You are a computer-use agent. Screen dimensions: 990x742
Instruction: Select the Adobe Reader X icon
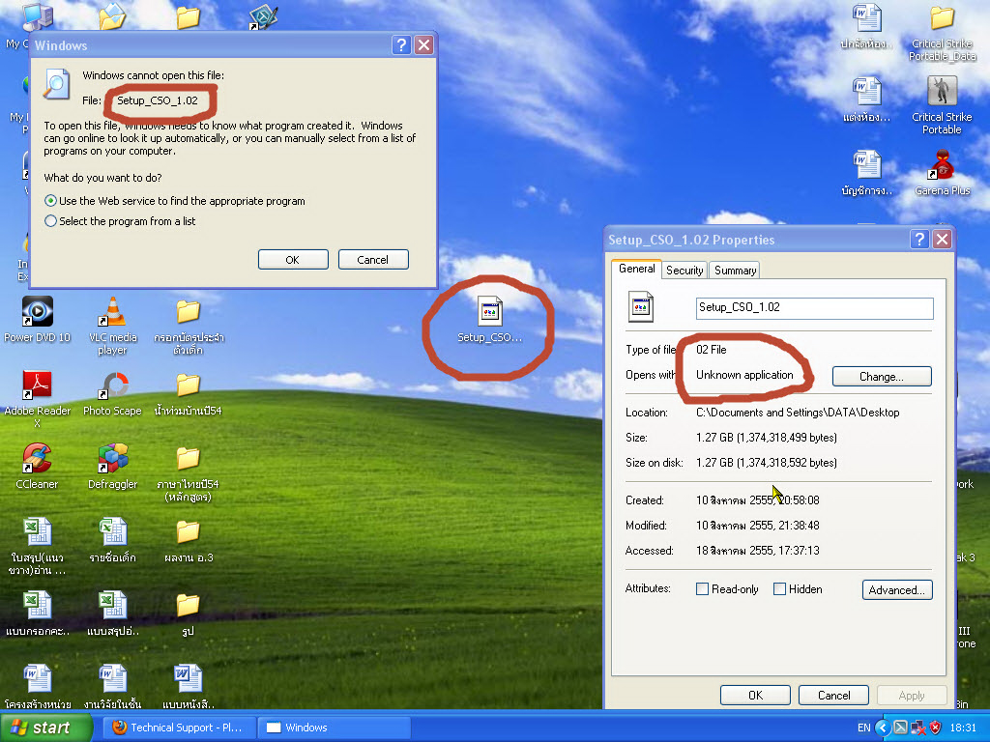(38, 385)
